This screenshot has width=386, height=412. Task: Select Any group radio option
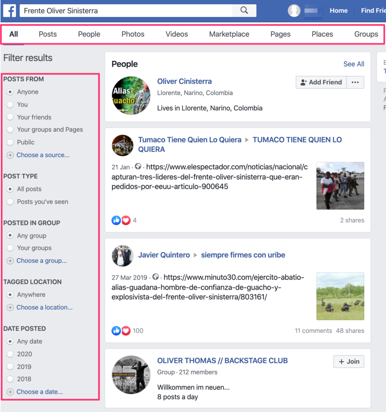[10, 235]
